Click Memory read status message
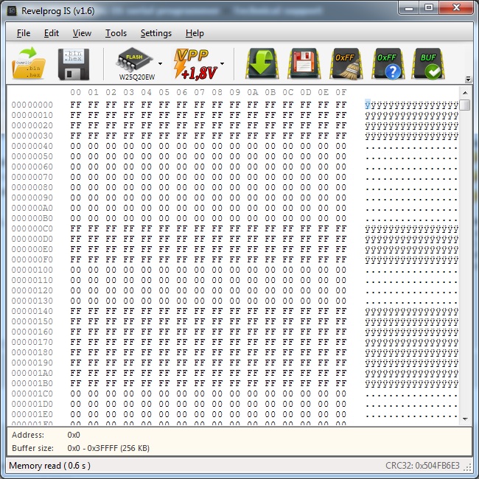This screenshot has height=479, width=479. pos(49,466)
